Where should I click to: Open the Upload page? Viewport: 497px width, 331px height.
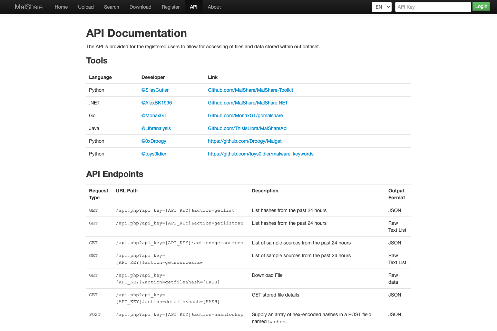(86, 7)
